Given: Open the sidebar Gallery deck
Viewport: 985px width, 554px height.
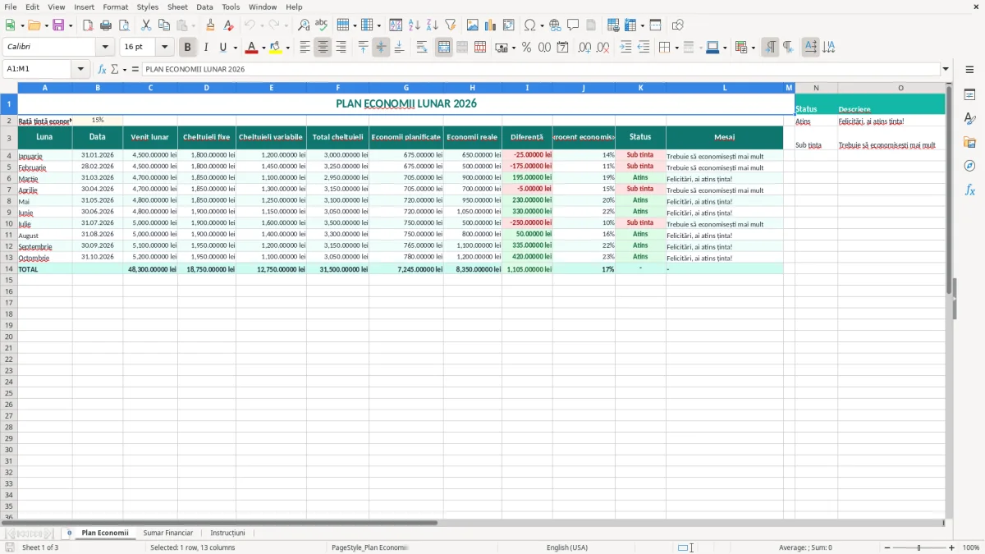Looking at the screenshot, I should pos(969,143).
